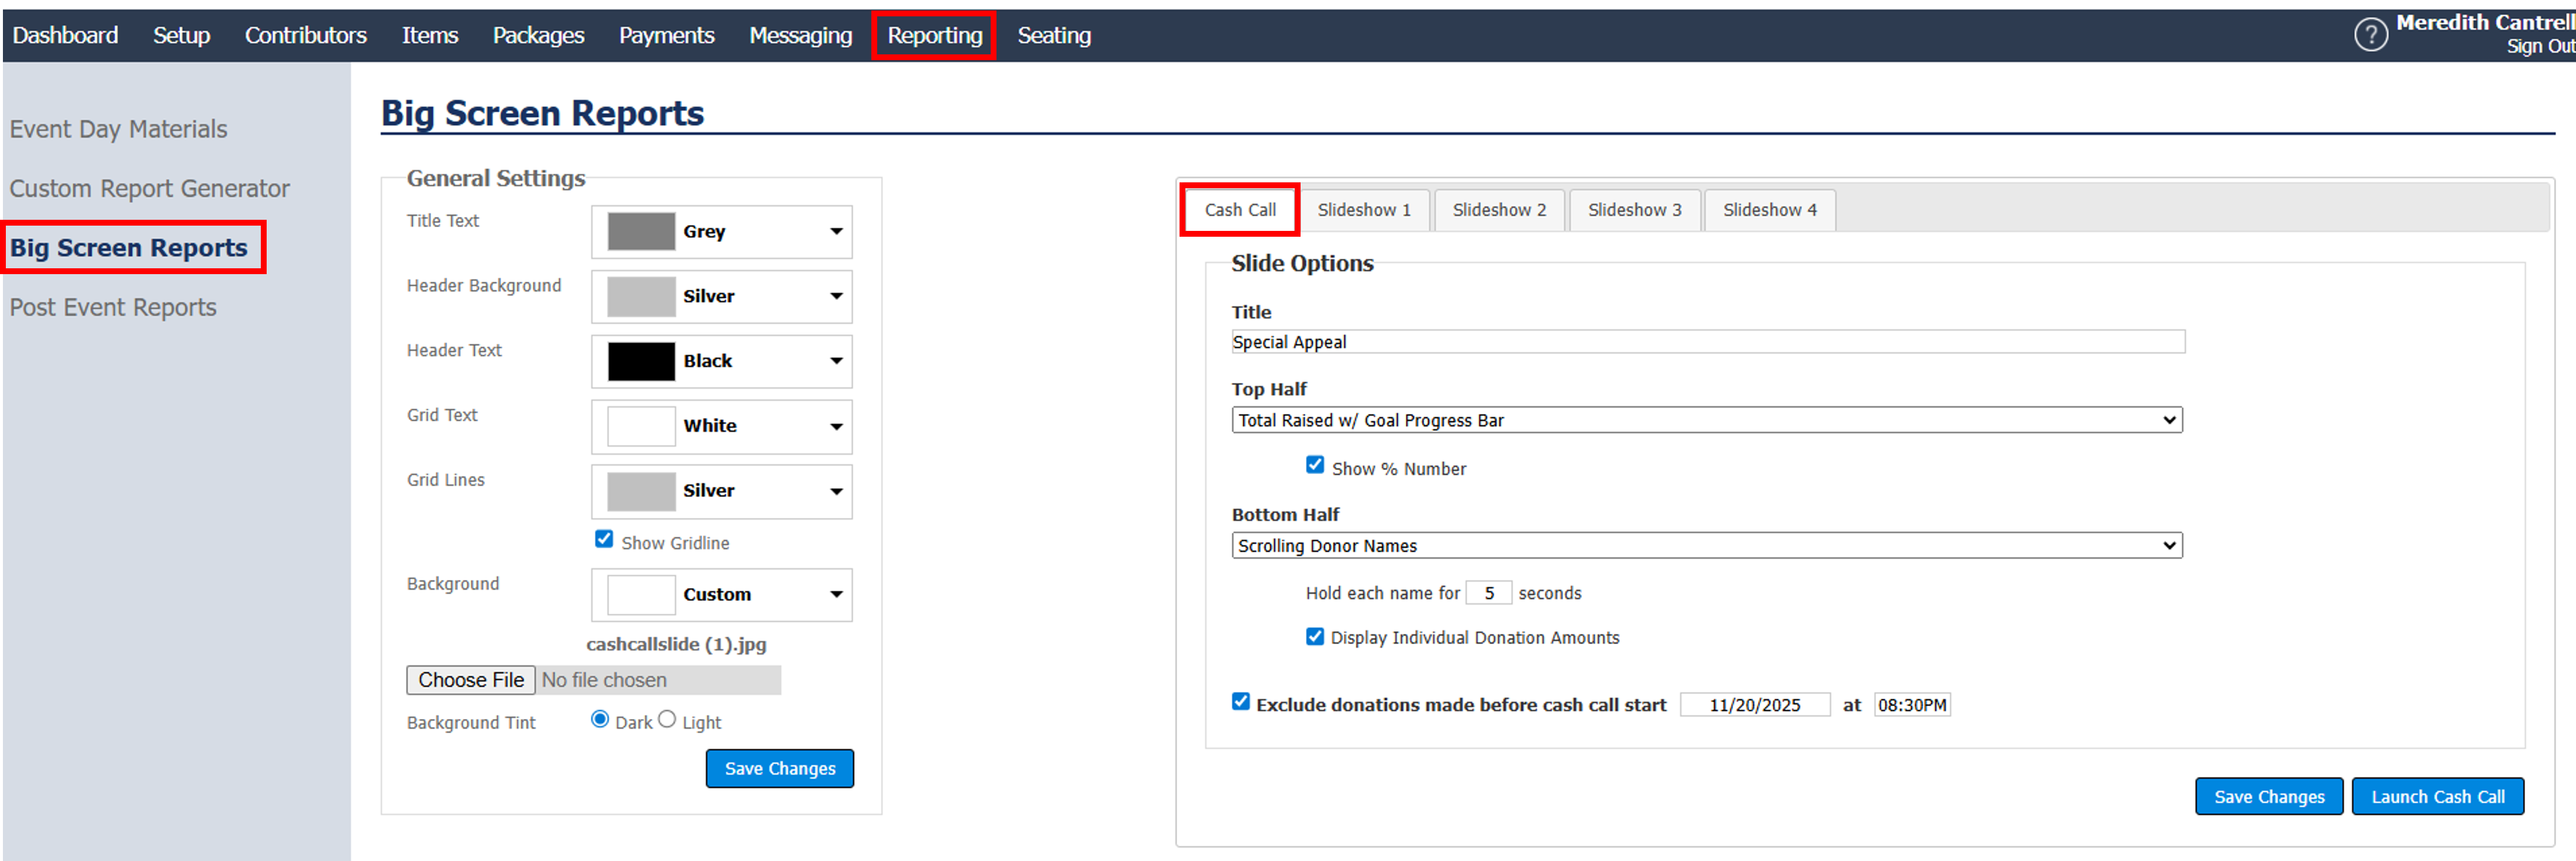
Task: Toggle the Show Gridline checkbox
Action: coord(604,540)
